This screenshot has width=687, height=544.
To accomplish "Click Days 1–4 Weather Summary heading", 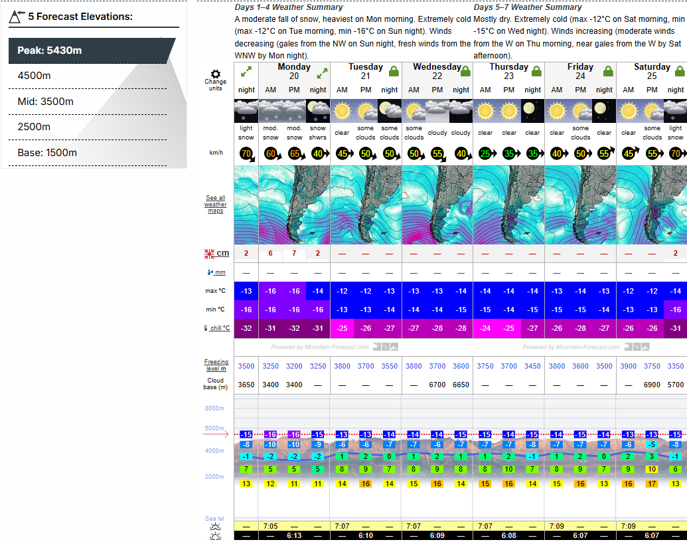I will [289, 7].
